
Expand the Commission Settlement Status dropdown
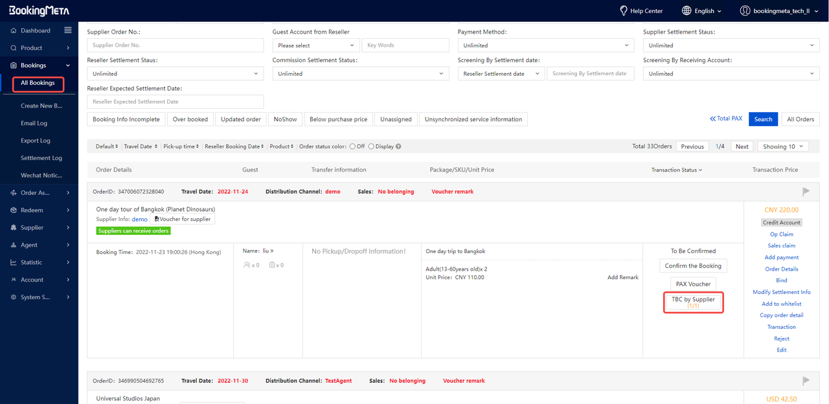pos(360,74)
